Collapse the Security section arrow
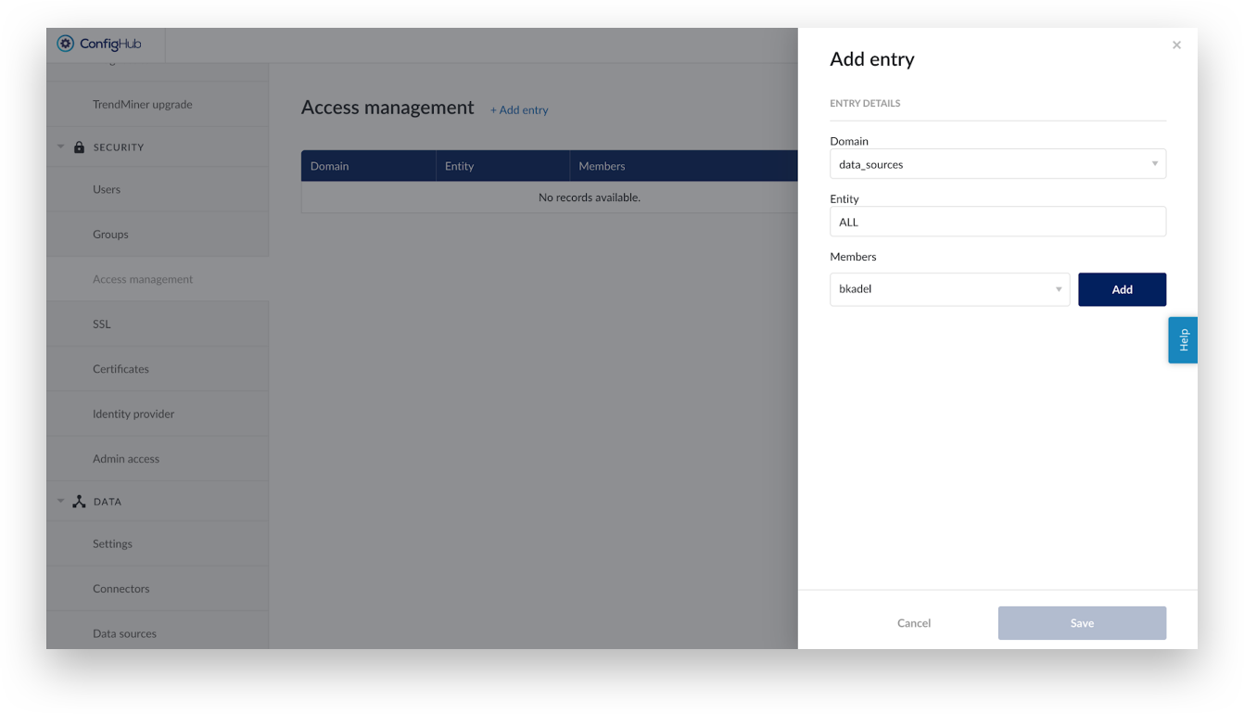 point(61,147)
